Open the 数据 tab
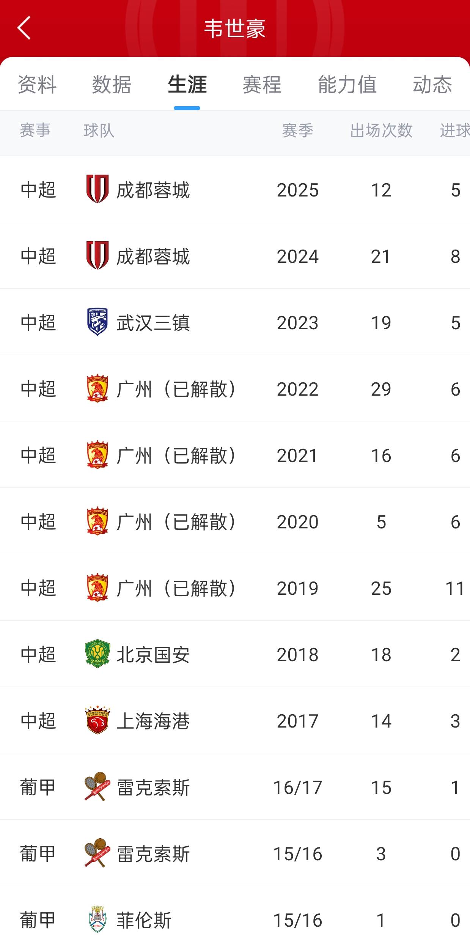470x943 pixels. click(112, 84)
